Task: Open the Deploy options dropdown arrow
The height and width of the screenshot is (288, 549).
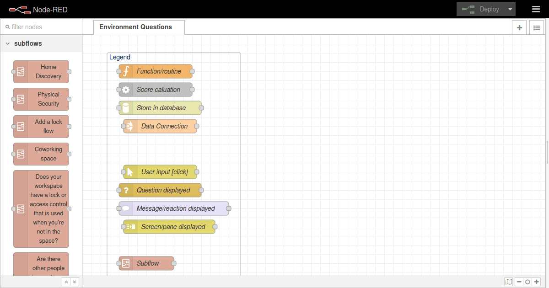Action: click(x=510, y=9)
